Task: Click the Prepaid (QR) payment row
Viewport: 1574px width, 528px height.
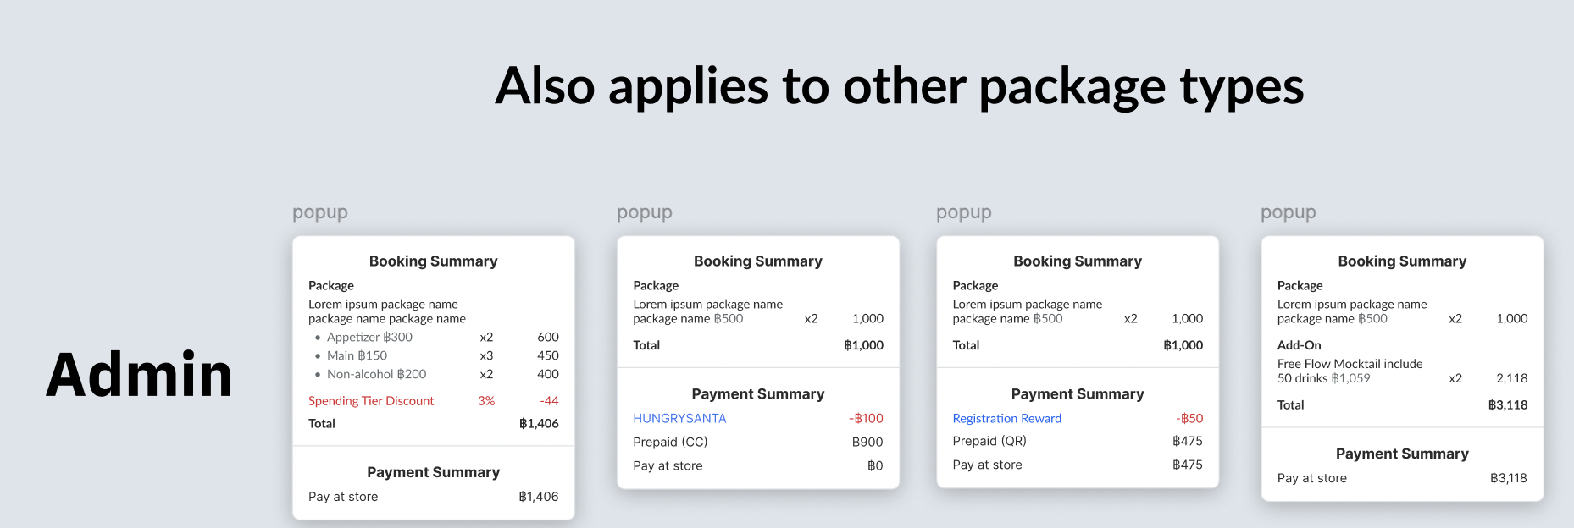Action: [x=989, y=441]
